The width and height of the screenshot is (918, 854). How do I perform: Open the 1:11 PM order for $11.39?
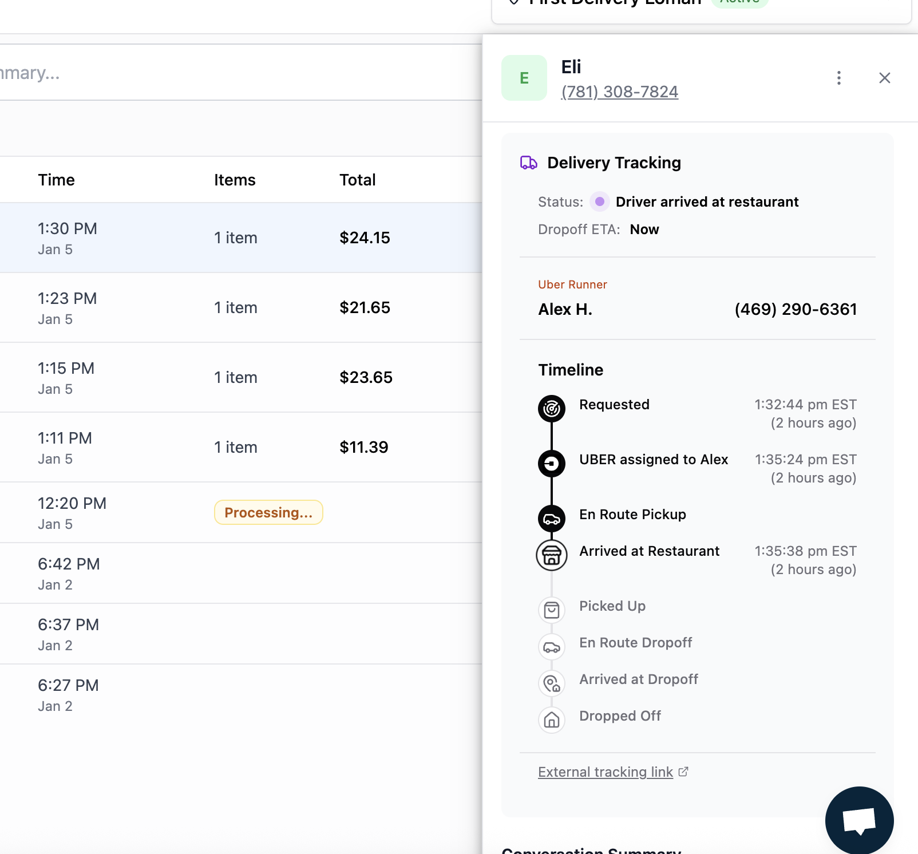[x=240, y=448]
